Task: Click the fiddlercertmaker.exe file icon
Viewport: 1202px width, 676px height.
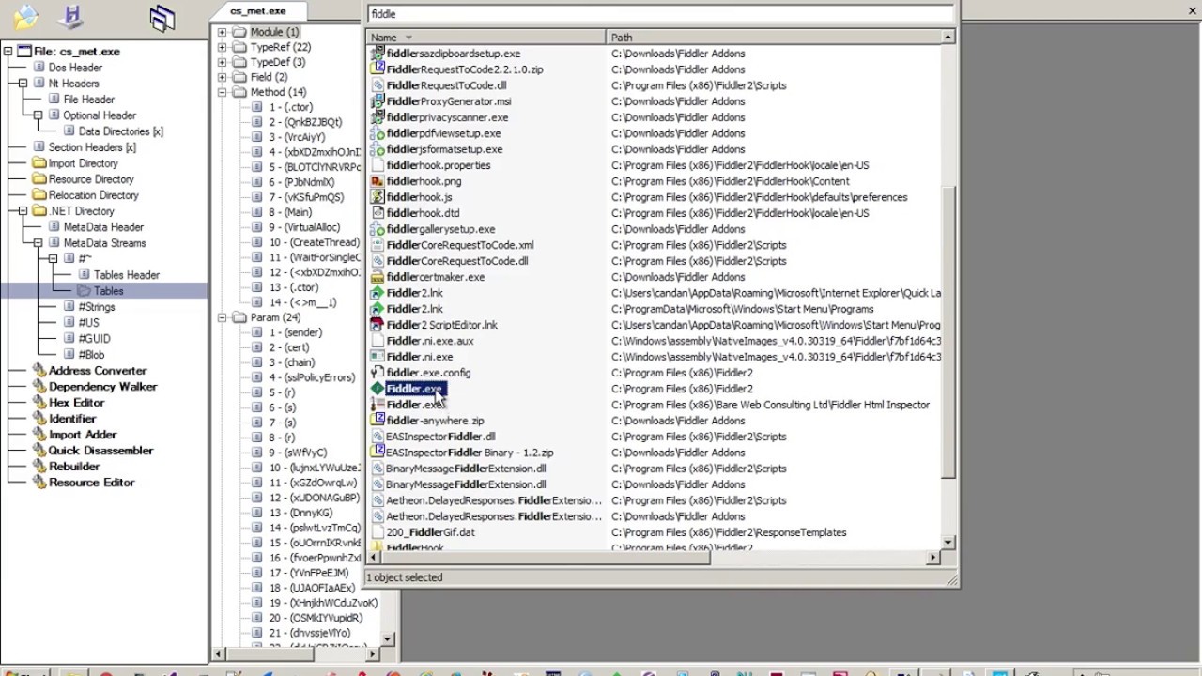Action: pyautogui.click(x=378, y=277)
